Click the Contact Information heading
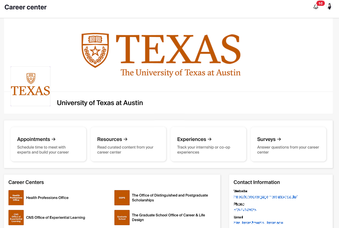This screenshot has width=339, height=228. click(x=257, y=182)
